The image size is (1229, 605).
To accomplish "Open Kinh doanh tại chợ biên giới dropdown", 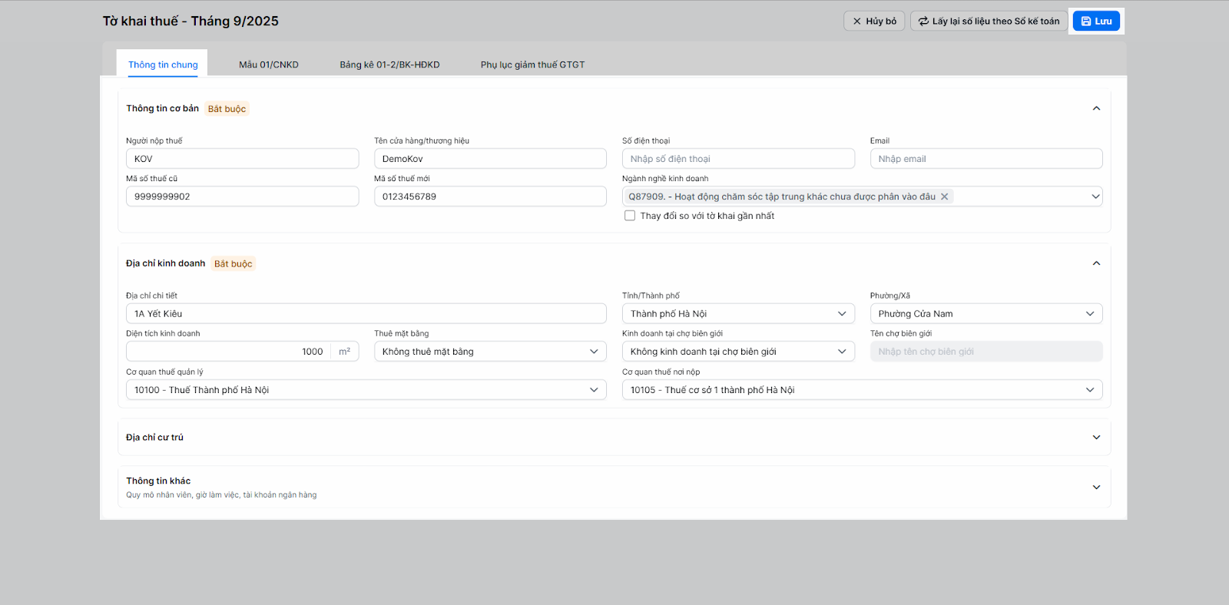I will click(x=737, y=352).
